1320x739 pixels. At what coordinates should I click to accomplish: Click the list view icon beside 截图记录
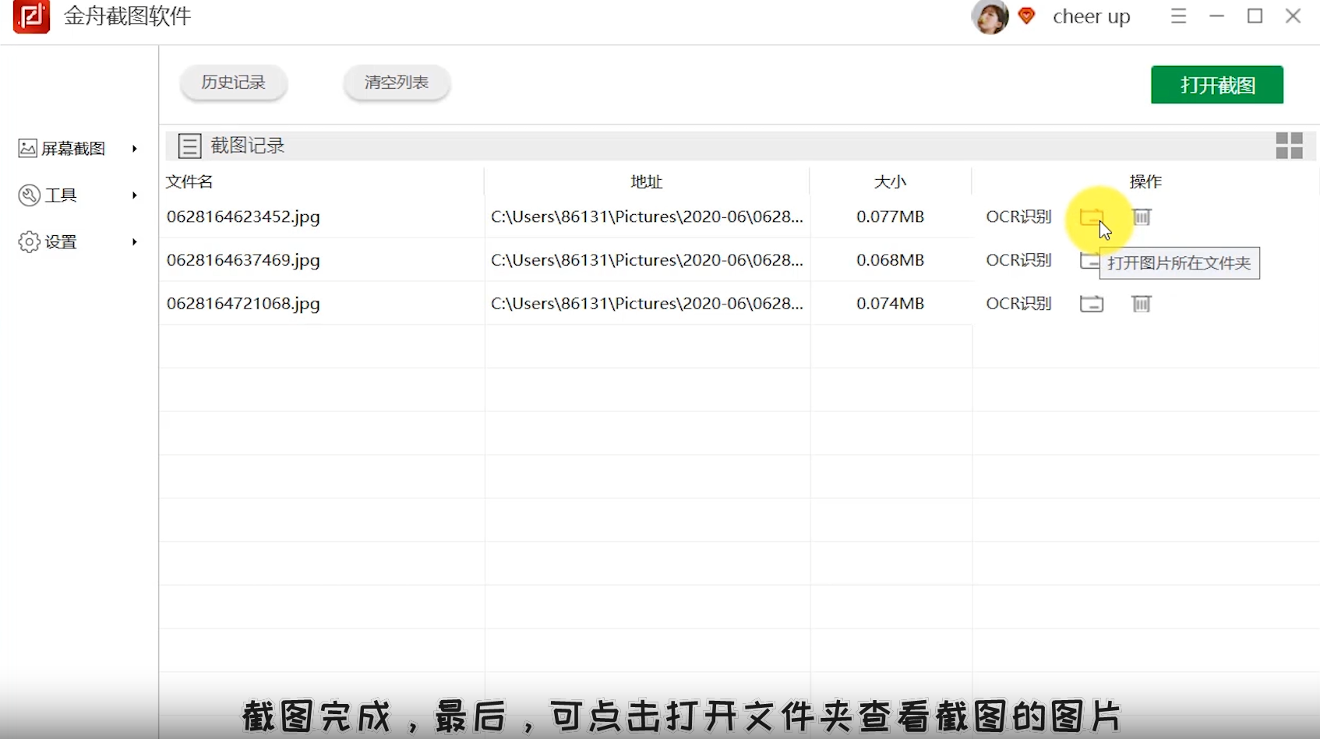[189, 146]
